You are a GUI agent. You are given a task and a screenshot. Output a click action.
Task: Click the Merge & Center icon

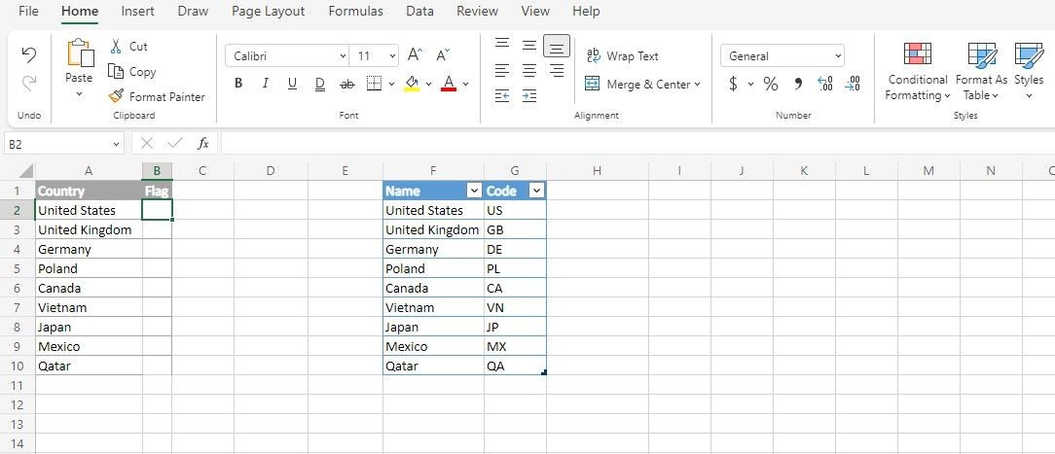[x=592, y=84]
